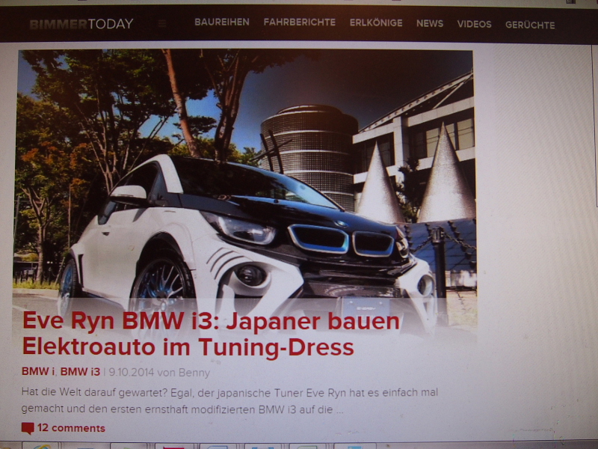Switch to the Videos section

pyautogui.click(x=475, y=25)
